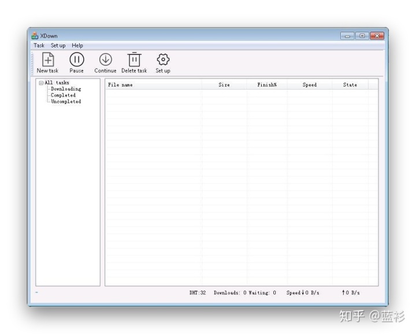Screen dimensions: 416x334
Task: Open the Help menu
Action: pyautogui.click(x=77, y=45)
